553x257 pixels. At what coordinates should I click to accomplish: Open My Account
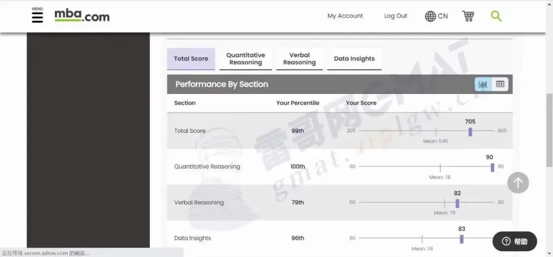pos(345,16)
